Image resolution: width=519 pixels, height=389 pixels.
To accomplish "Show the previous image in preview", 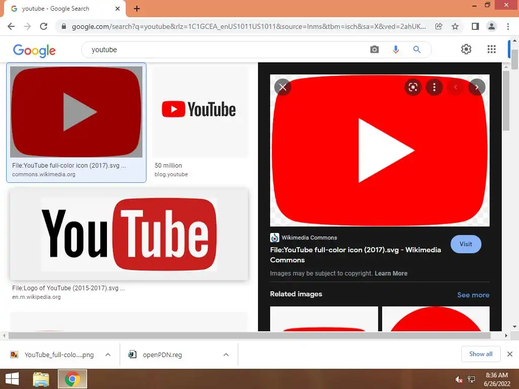I will click(x=456, y=87).
